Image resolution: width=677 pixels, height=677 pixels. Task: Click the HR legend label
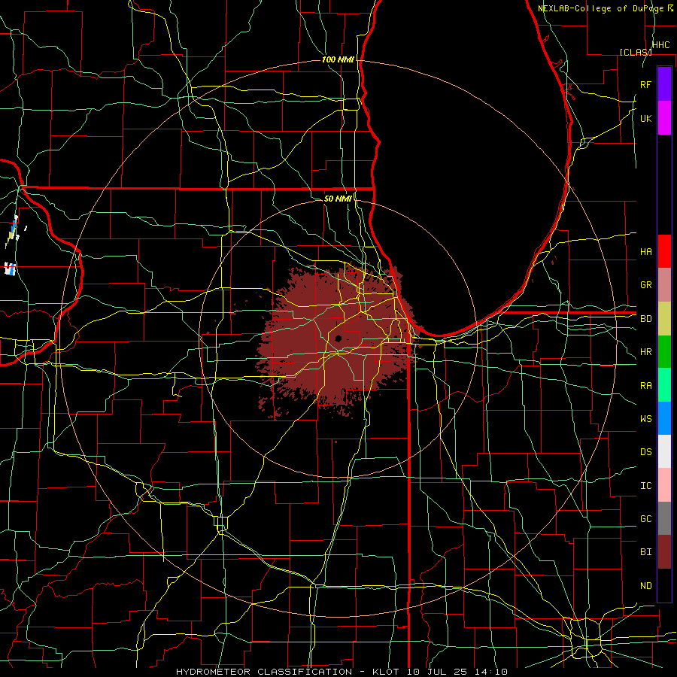[x=645, y=352]
